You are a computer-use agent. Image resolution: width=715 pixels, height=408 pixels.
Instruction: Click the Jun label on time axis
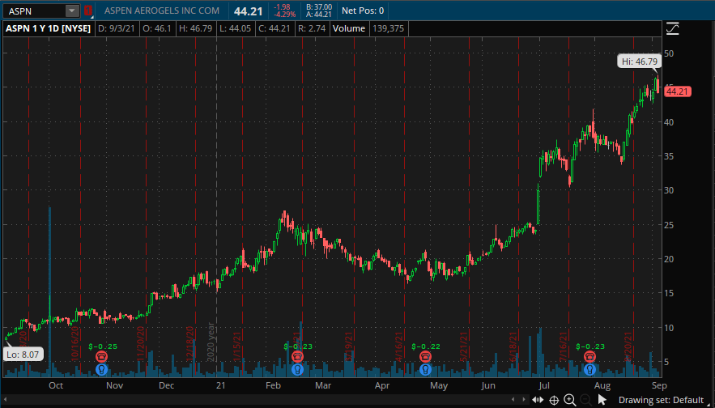tap(488, 385)
